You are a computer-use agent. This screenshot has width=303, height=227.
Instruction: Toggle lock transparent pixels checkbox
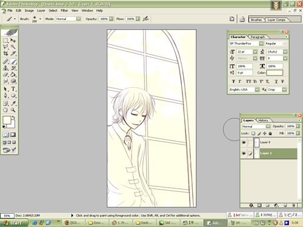click(253, 133)
